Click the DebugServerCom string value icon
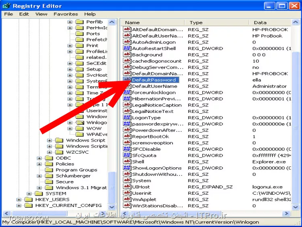Image resolution: width=302 pixels, height=227 pixels. click(x=127, y=67)
